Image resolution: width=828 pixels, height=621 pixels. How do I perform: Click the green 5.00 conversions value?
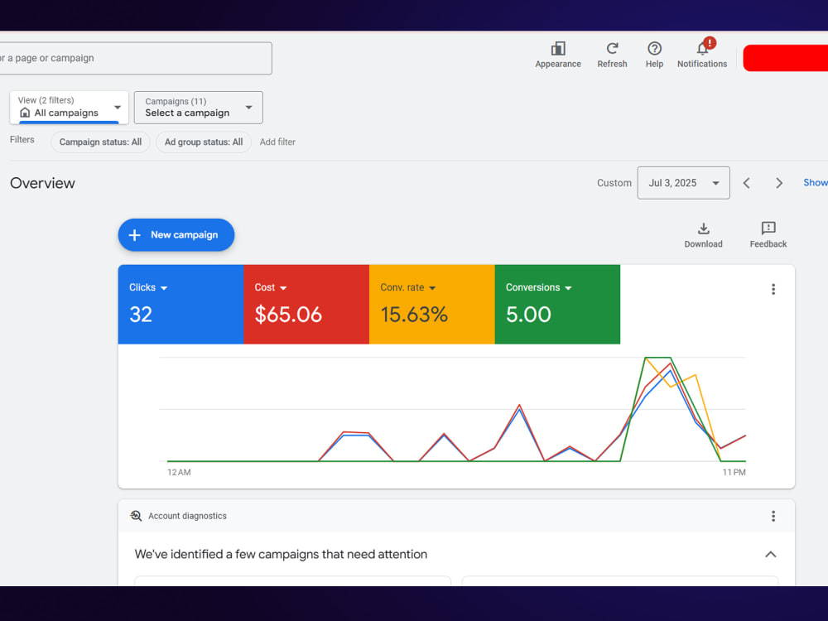528,315
